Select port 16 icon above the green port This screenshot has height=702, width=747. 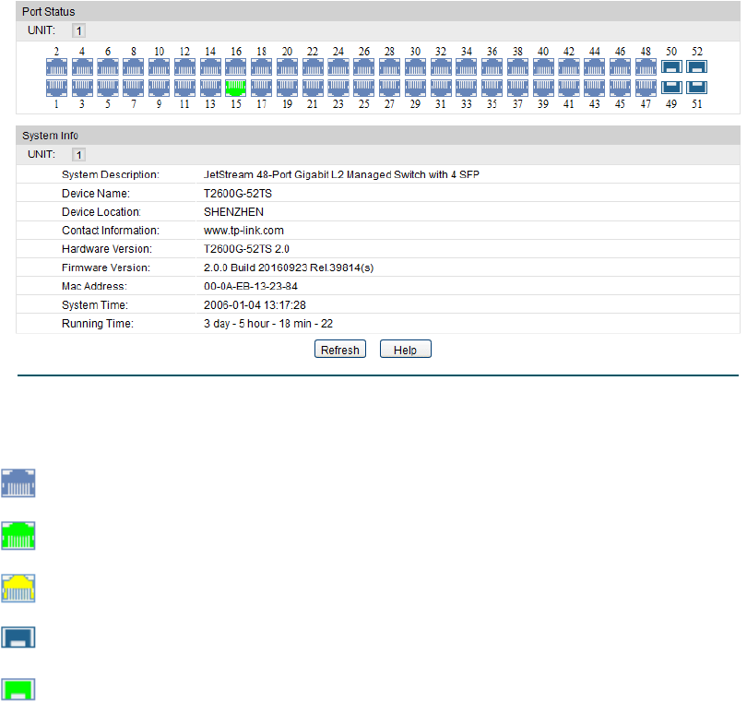[x=236, y=66]
